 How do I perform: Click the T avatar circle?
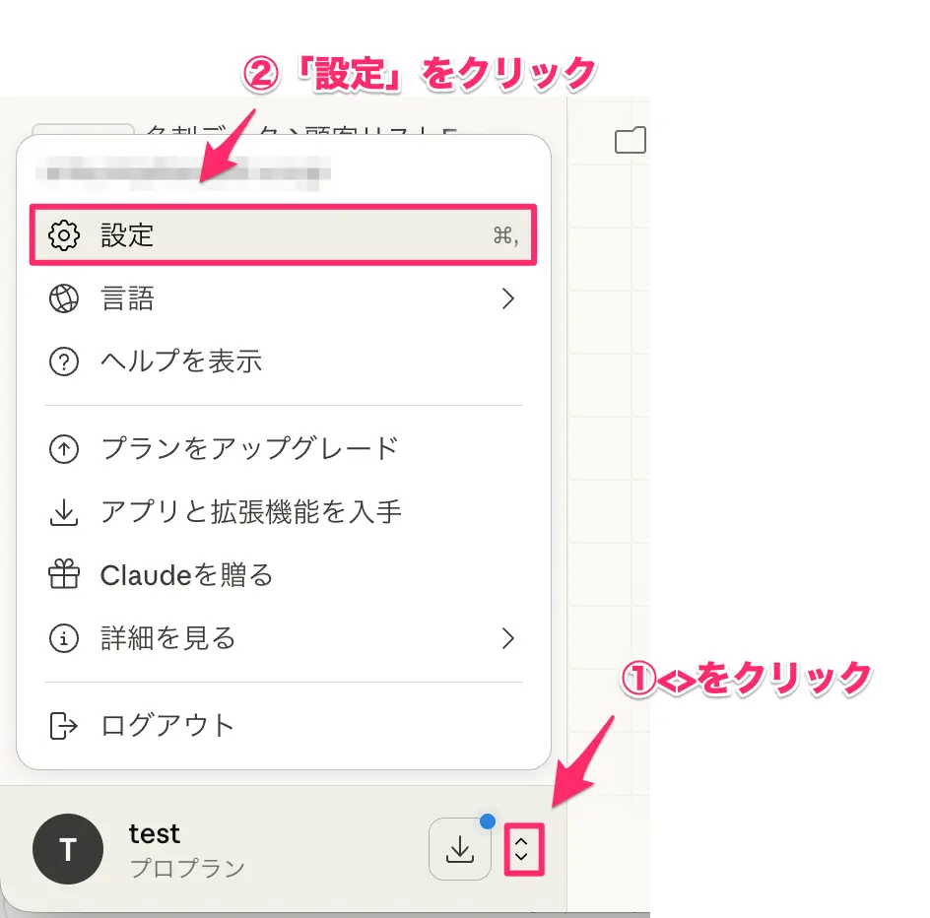(x=67, y=849)
